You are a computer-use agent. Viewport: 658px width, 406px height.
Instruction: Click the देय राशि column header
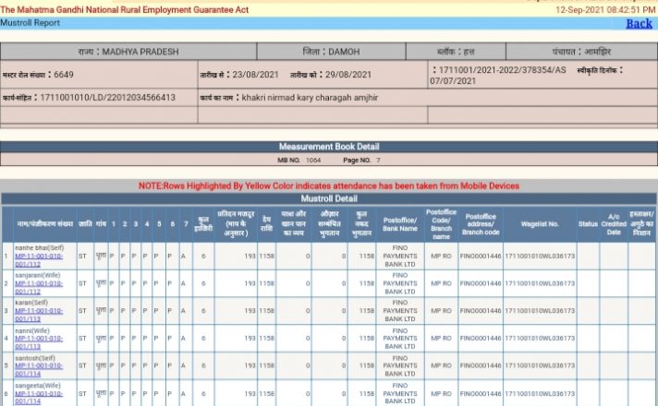tap(266, 224)
